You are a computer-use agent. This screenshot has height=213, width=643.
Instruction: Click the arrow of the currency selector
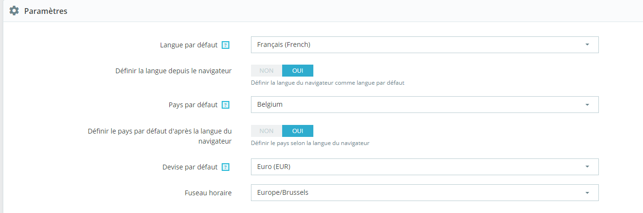pyautogui.click(x=587, y=167)
